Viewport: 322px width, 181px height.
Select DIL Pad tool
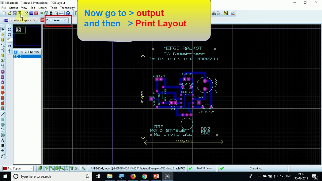pyautogui.click(x=3, y=82)
